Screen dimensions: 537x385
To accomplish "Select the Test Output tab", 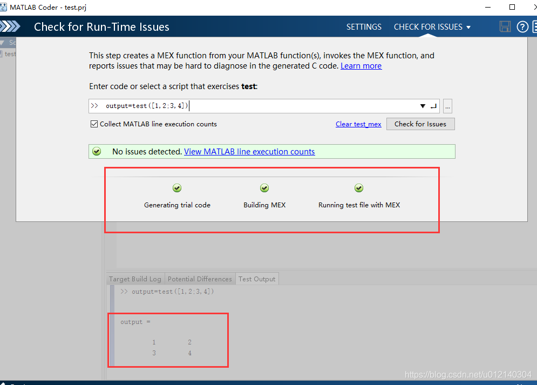I will pos(257,279).
